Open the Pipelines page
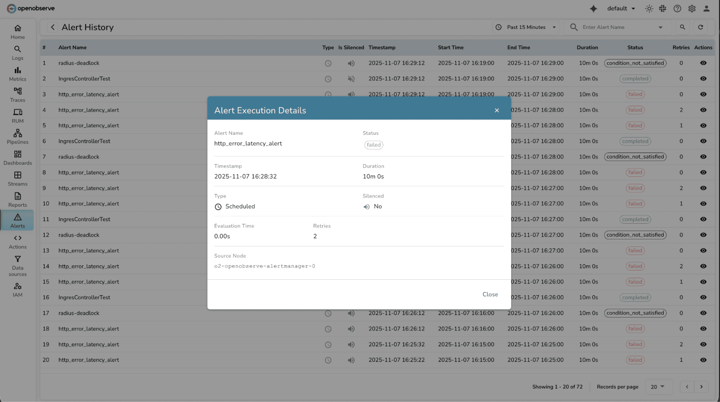Screen dimensions: 720x402 pyautogui.click(x=17, y=137)
